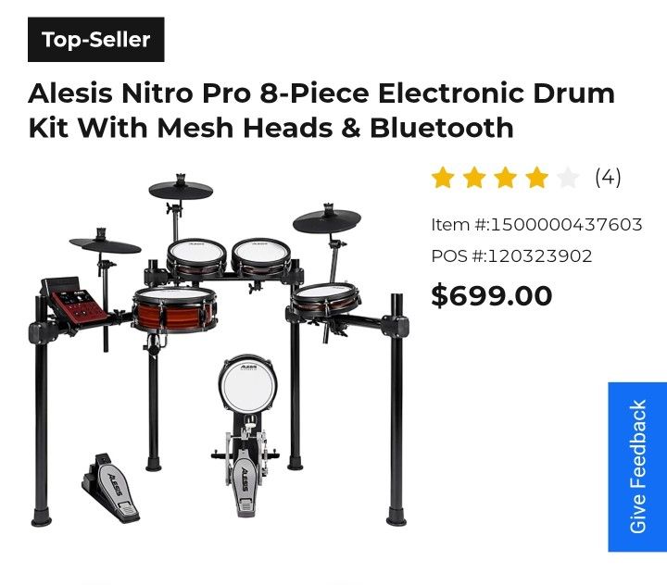Click the top center cymbal in image
Viewport: 667px width, 585px height.
[181, 188]
